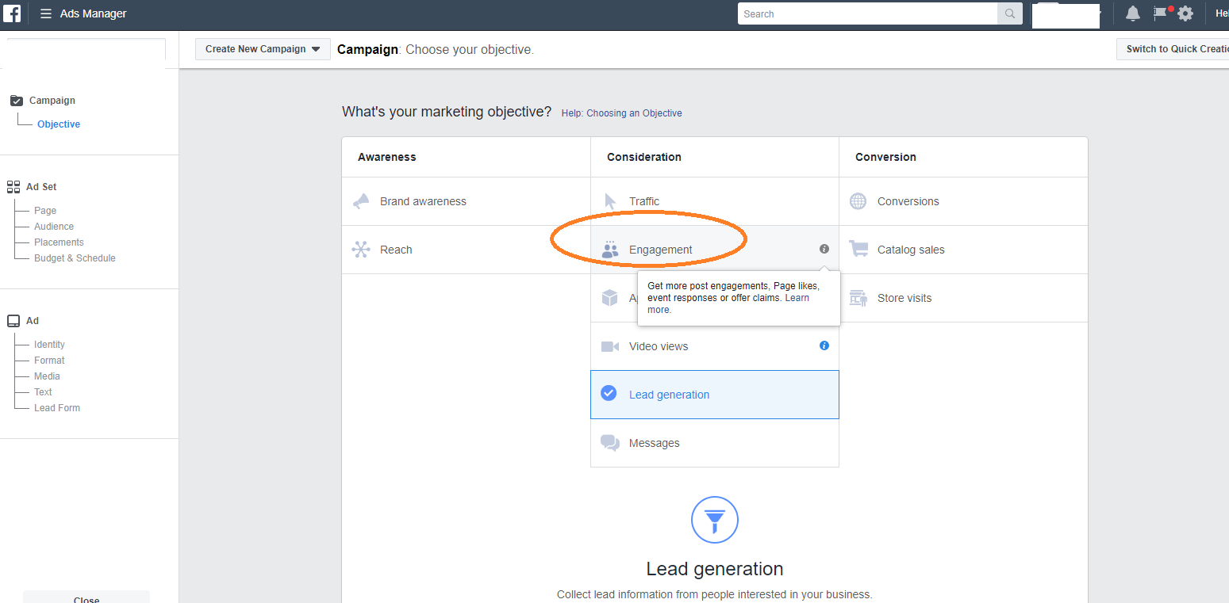
Task: Click the Messages chat bubble icon
Action: (609, 443)
